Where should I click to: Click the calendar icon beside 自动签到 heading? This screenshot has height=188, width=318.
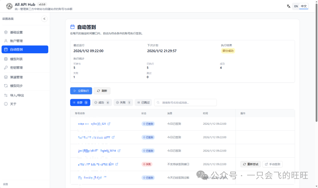click(x=72, y=27)
